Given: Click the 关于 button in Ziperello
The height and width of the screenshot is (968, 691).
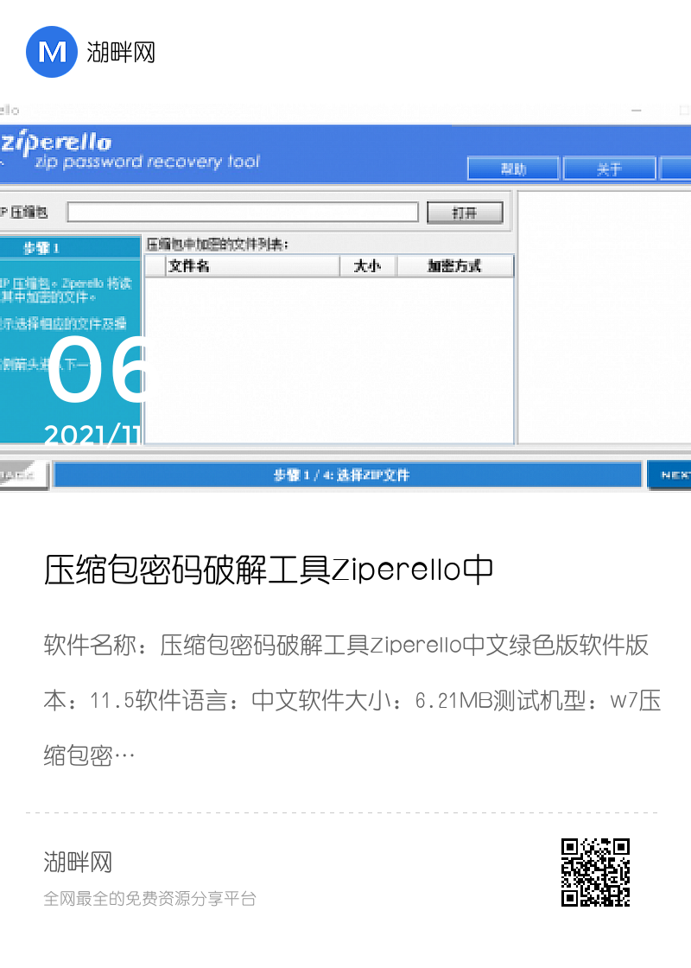Looking at the screenshot, I should pyautogui.click(x=609, y=169).
